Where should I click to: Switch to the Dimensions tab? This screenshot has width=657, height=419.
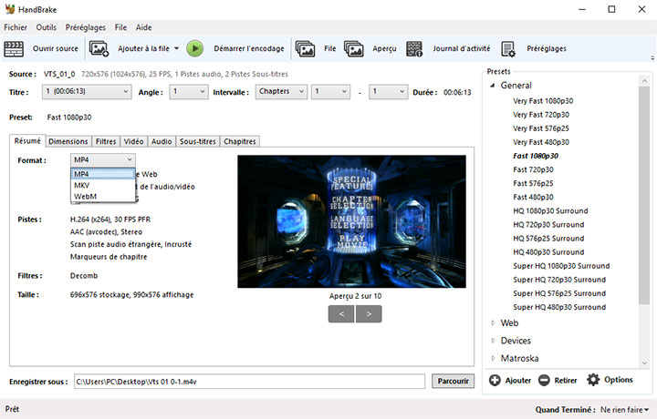pos(68,141)
